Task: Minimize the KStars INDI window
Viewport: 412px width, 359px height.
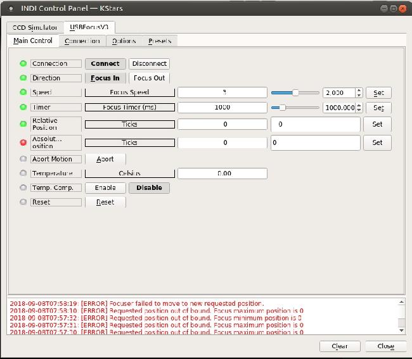Action: click(384, 9)
